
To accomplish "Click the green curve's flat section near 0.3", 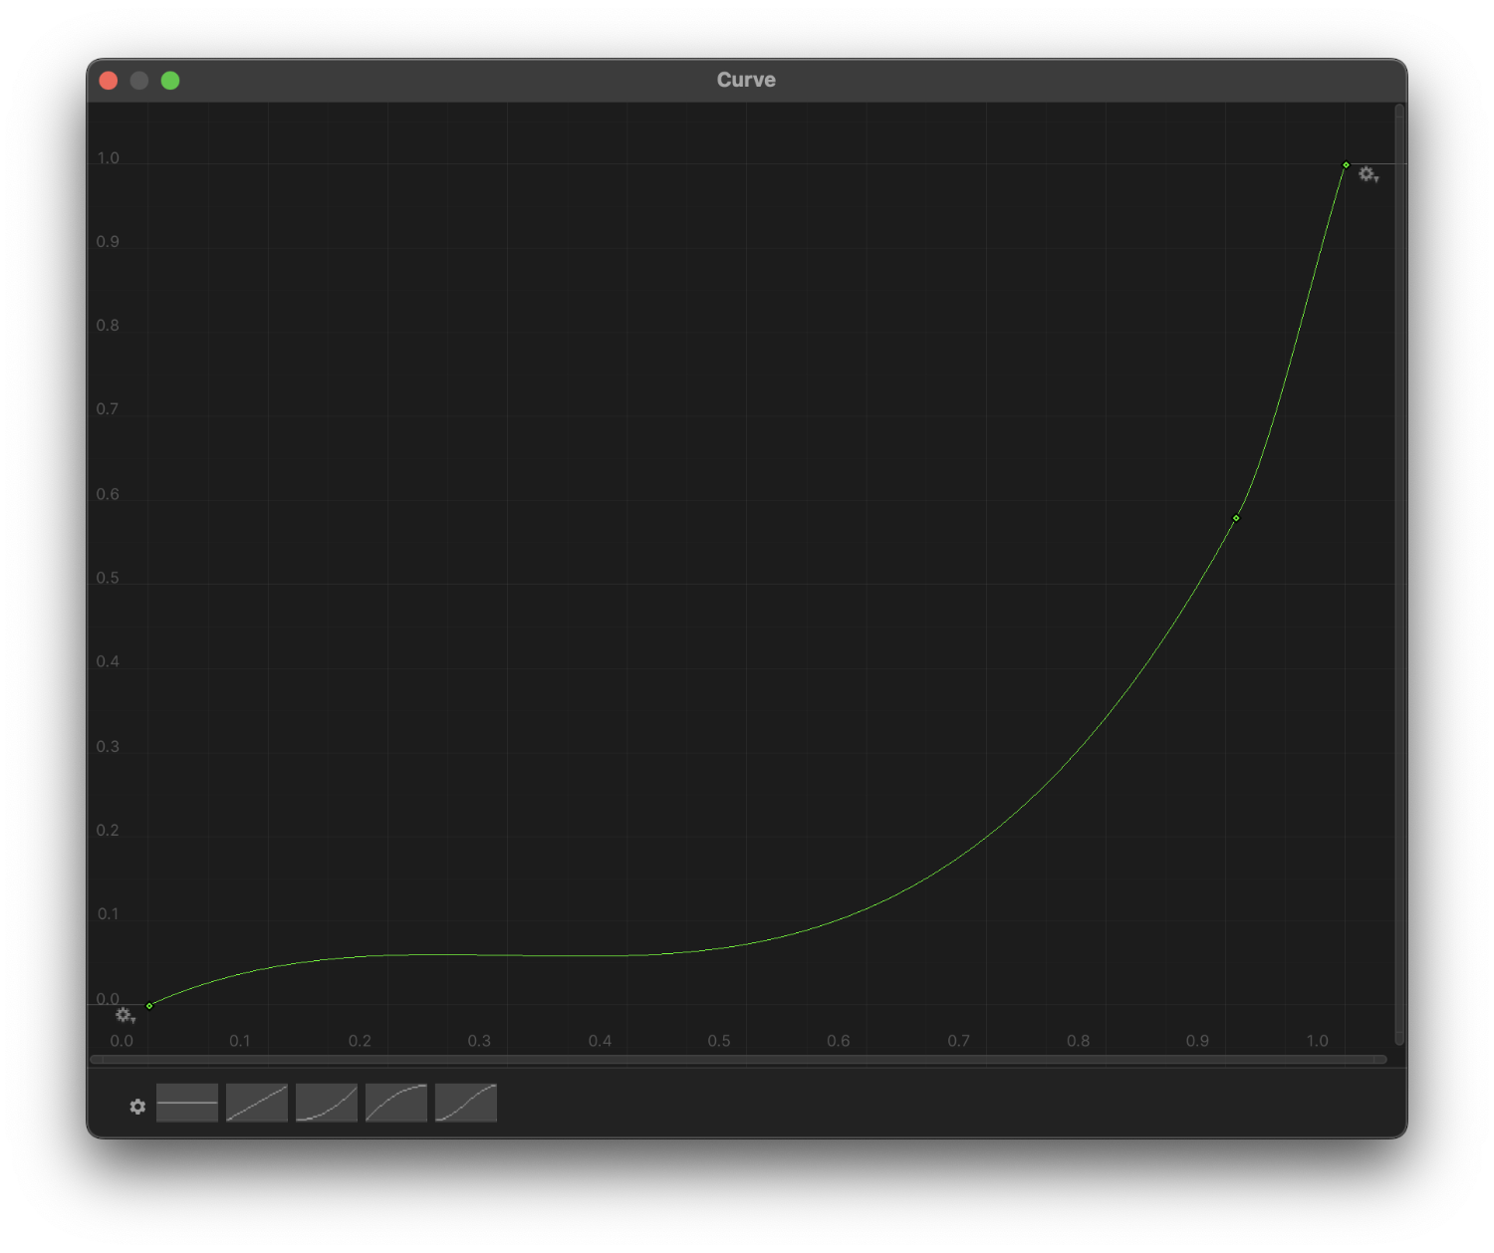I will tap(480, 955).
